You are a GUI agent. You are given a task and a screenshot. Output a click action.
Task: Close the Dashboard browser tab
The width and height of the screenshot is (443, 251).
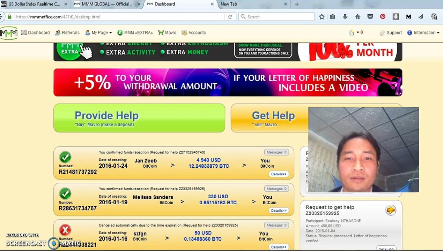[x=212, y=4]
